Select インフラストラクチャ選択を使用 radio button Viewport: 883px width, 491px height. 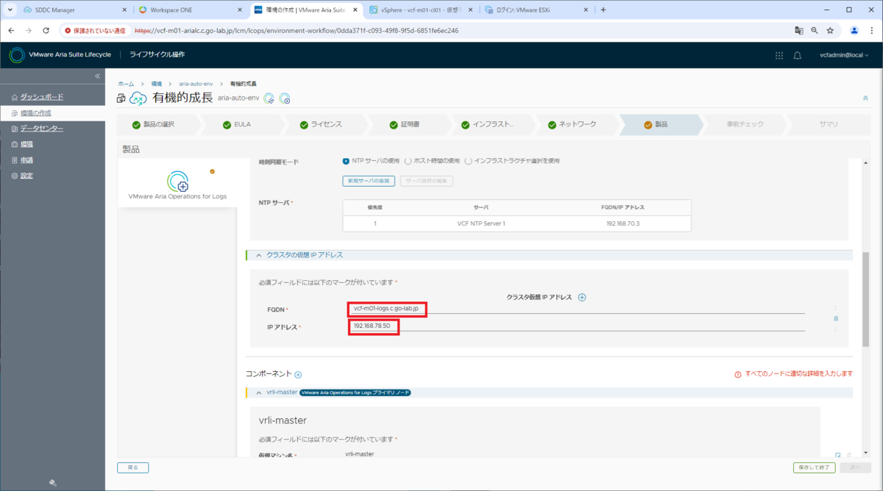(x=468, y=161)
